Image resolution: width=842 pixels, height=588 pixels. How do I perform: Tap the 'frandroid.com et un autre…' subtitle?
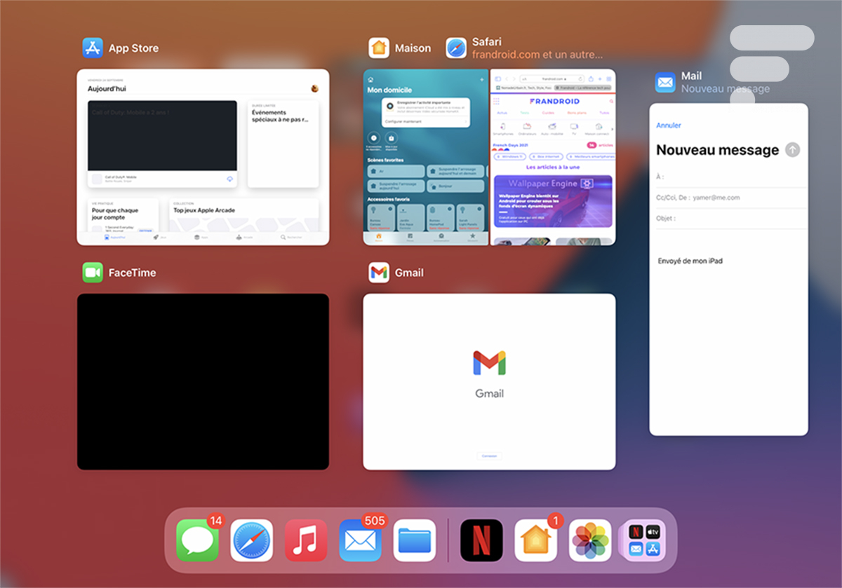(x=537, y=54)
